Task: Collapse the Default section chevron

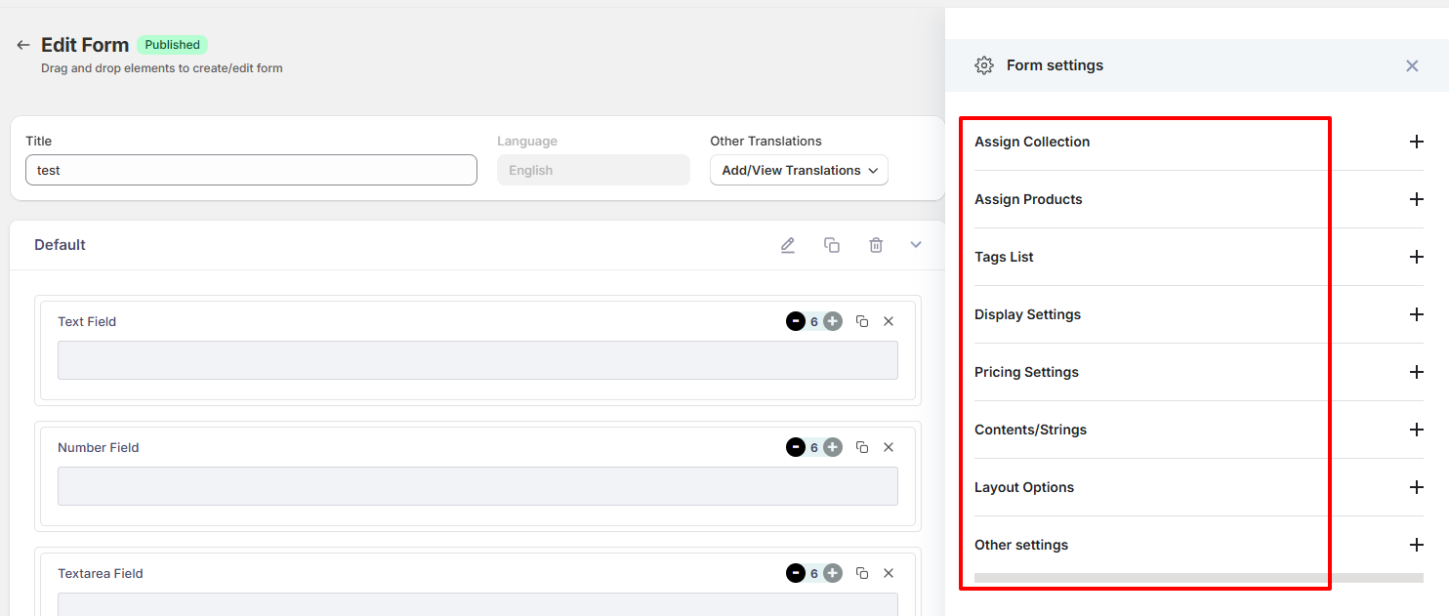Action: pyautogui.click(x=916, y=245)
